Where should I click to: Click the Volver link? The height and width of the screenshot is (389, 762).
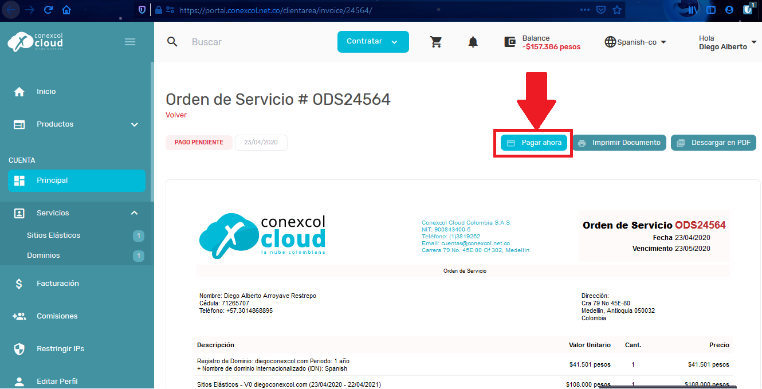tap(176, 115)
